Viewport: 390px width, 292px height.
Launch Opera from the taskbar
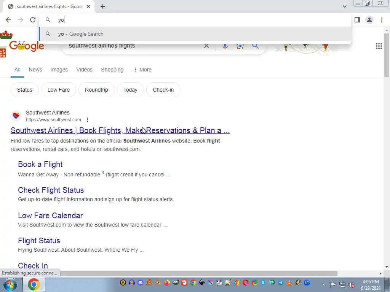[x=246, y=282]
